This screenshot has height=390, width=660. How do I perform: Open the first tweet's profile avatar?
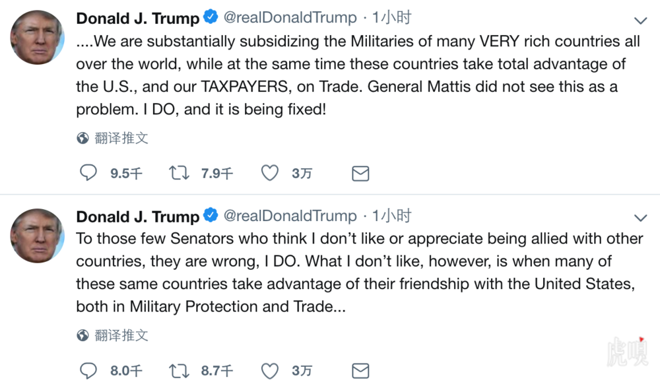[37, 38]
